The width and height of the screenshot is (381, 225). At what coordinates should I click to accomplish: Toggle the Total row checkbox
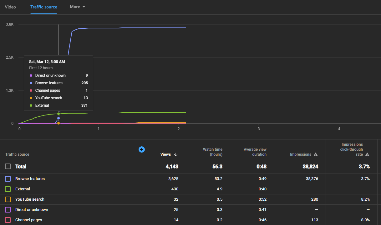[8, 166]
